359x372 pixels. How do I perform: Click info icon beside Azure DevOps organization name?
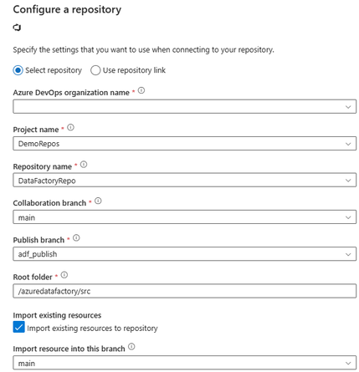click(x=141, y=90)
